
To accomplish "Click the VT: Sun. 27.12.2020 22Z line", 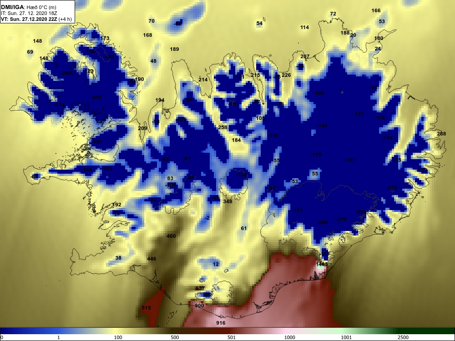I will [36, 19].
